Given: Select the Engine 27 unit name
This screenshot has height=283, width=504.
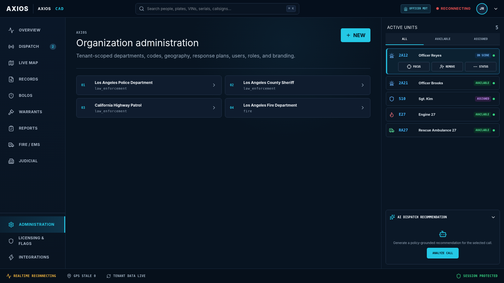Looking at the screenshot, I should [x=427, y=114].
